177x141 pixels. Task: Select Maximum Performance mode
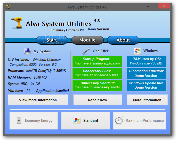(x=139, y=120)
